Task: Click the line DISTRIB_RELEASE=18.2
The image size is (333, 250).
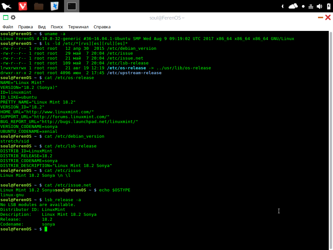Action: tap(26, 156)
